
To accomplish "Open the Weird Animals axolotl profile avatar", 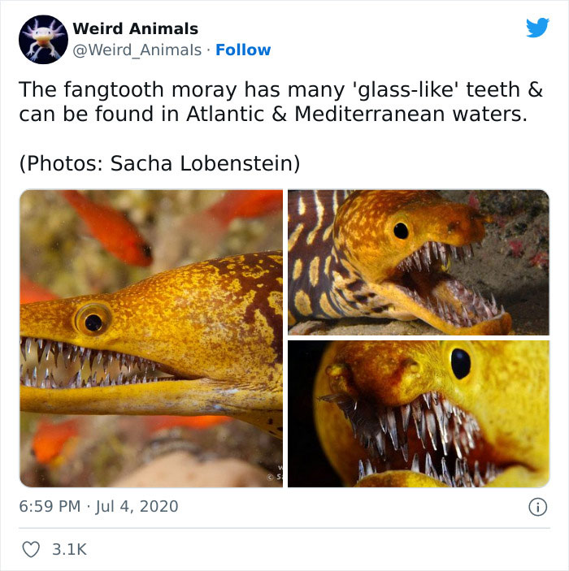I will tap(41, 39).
